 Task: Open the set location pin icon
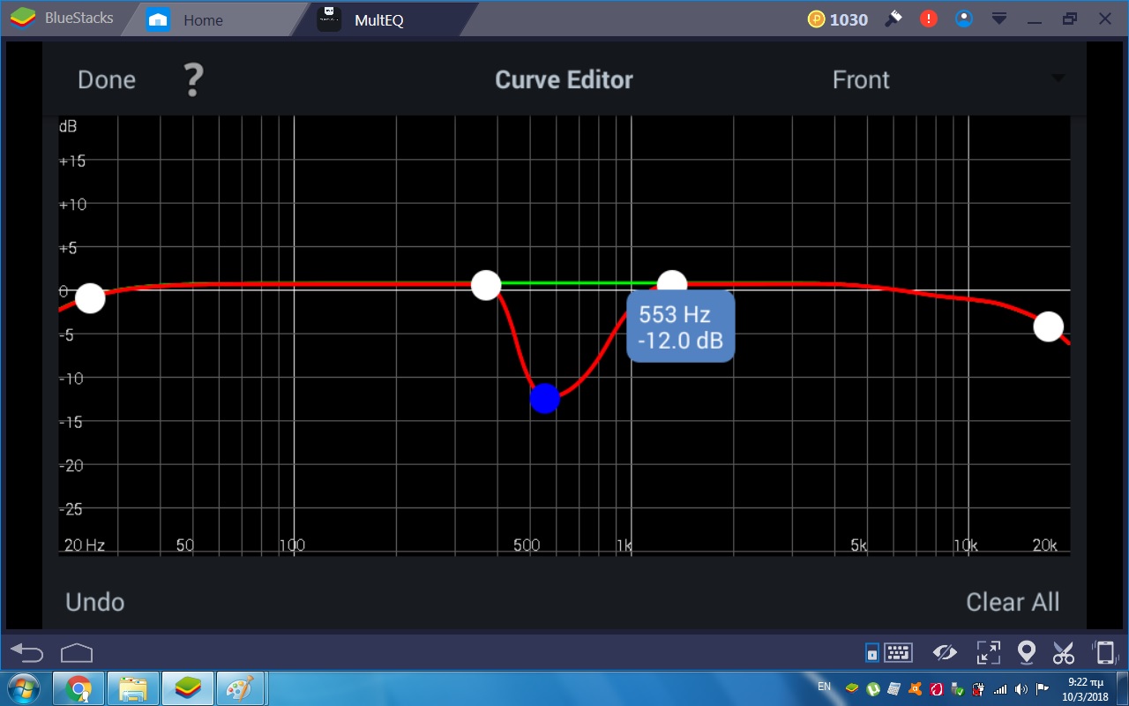(1026, 653)
